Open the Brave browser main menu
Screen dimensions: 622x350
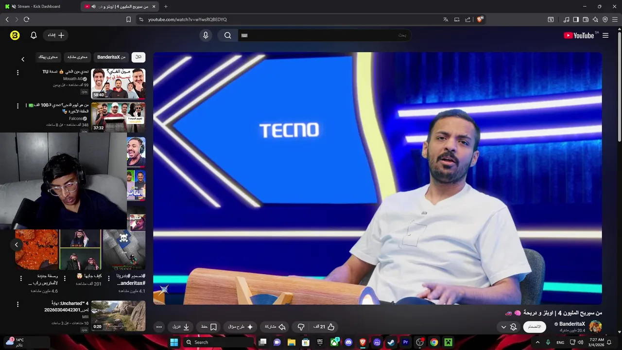[x=615, y=19]
